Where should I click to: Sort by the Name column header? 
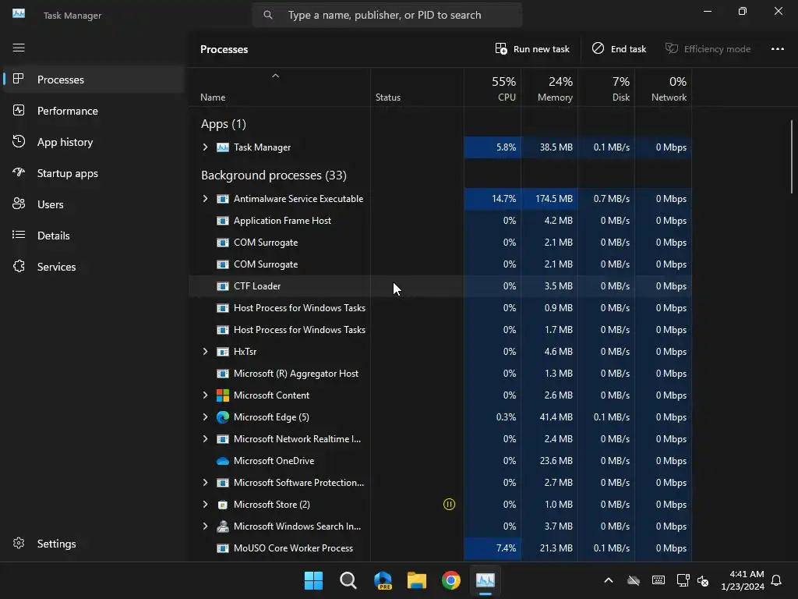(x=280, y=87)
